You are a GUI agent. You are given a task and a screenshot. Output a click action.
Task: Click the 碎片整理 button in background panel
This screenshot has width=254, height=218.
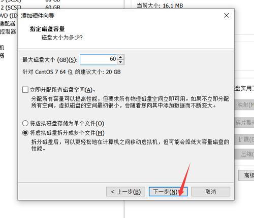click(x=244, y=123)
